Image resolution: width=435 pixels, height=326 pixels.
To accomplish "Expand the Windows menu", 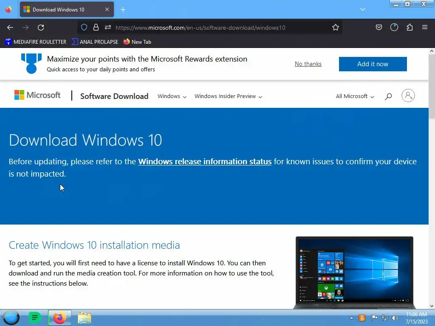I will click(x=172, y=96).
